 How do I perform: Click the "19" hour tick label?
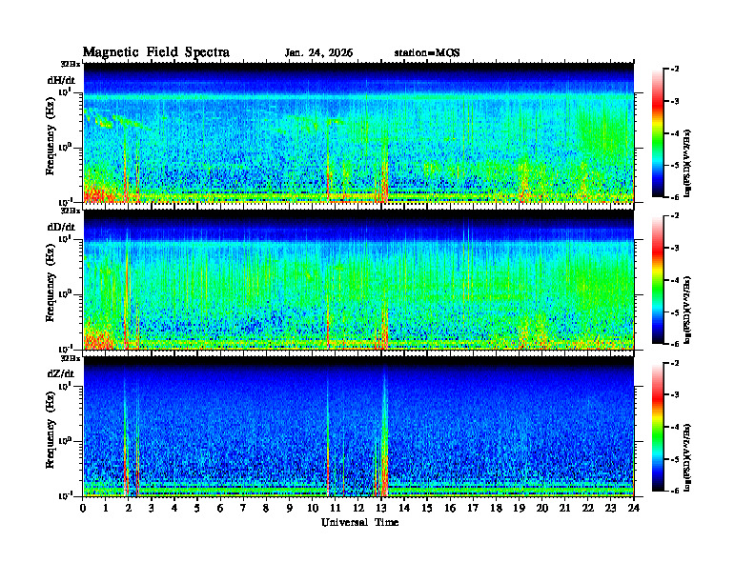tap(519, 508)
